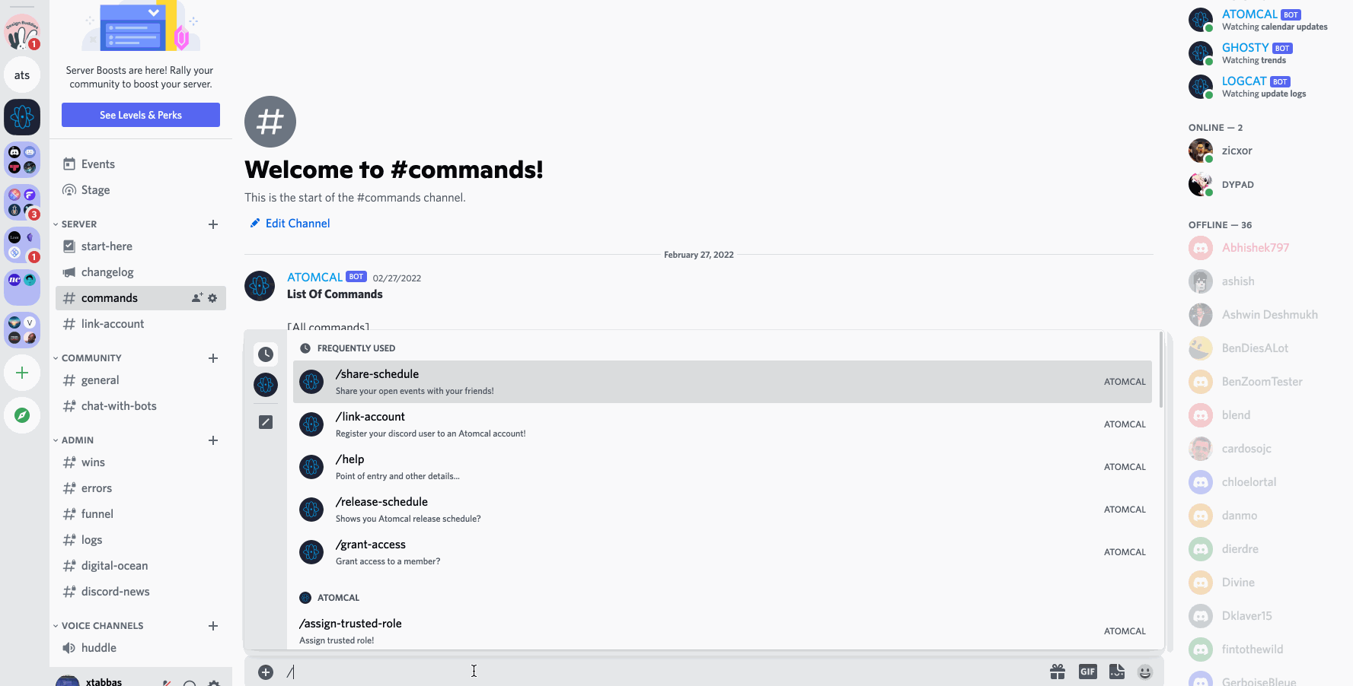Select the built-in commands slash icon
1353x686 pixels.
point(266,422)
